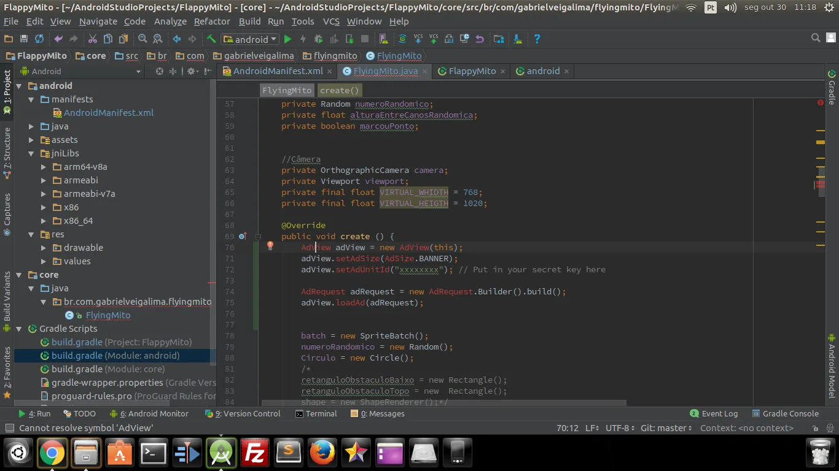The height and width of the screenshot is (471, 839).
Task: Collapse the jniLibs folder node
Action: (x=31, y=153)
